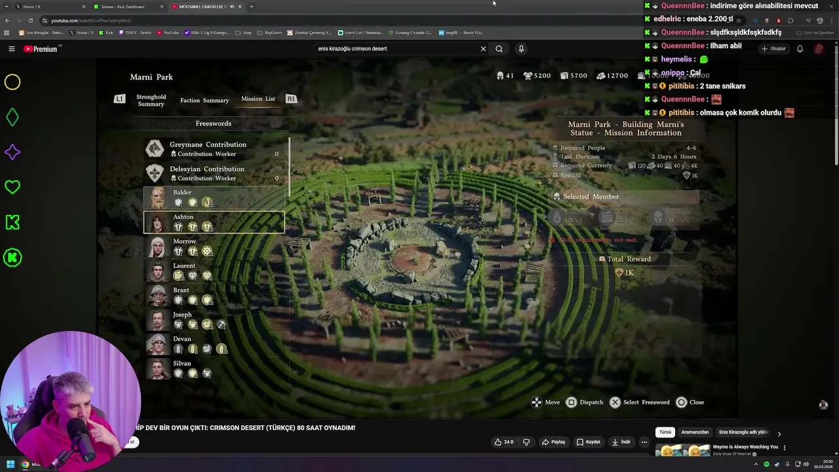Screen dimensions: 839x472
Task: Click the Oluştur create button
Action: point(773,49)
